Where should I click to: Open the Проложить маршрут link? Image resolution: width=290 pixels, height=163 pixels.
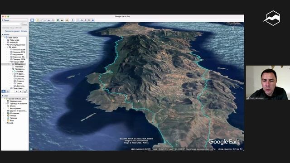tap(12, 31)
